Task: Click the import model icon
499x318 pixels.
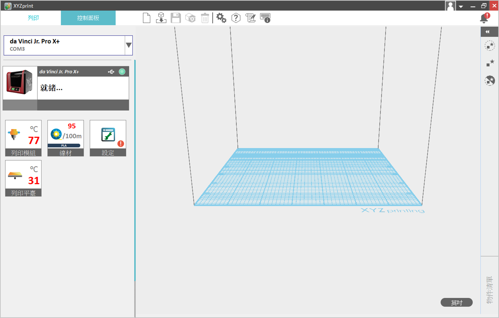Action: tap(161, 18)
